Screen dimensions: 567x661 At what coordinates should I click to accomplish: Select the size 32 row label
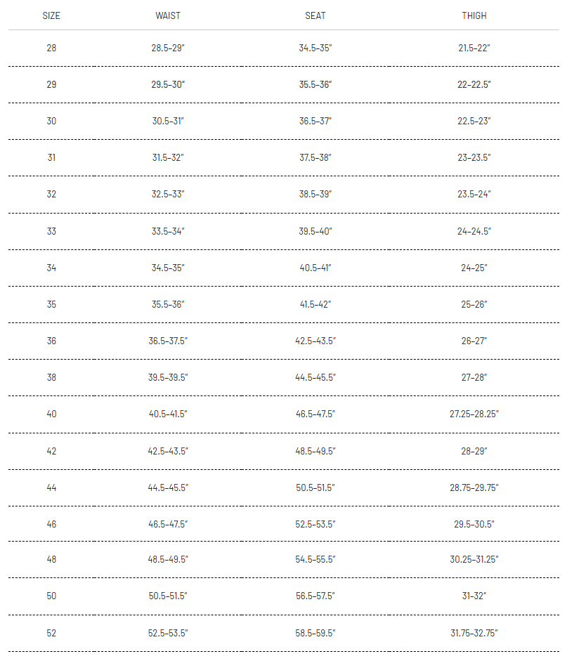(51, 195)
